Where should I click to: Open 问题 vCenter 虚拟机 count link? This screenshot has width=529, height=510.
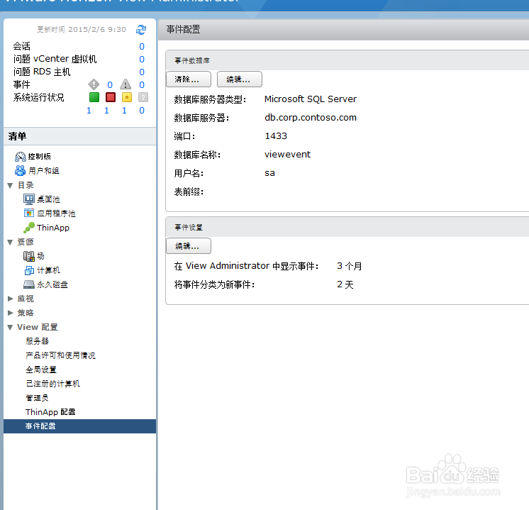point(142,59)
